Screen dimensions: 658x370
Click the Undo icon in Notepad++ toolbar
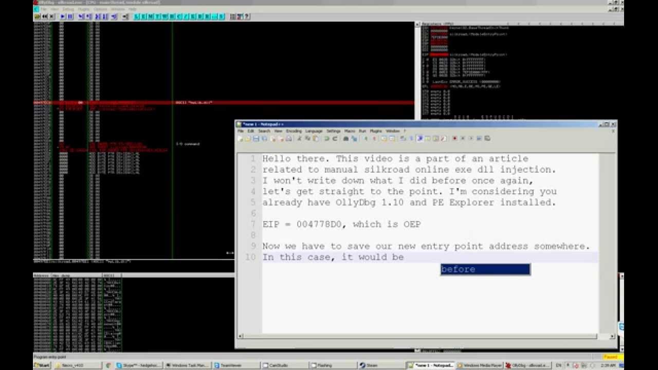click(x=327, y=139)
